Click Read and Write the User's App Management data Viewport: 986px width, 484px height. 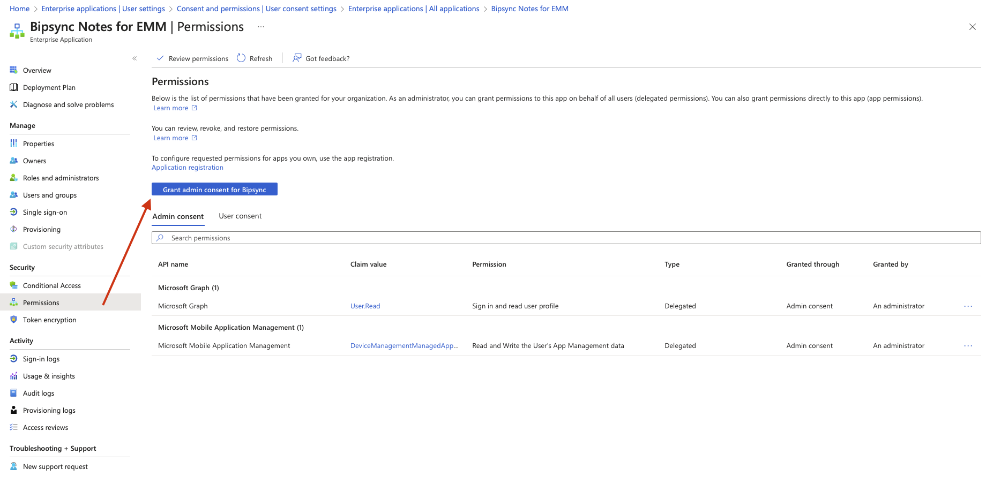(548, 346)
